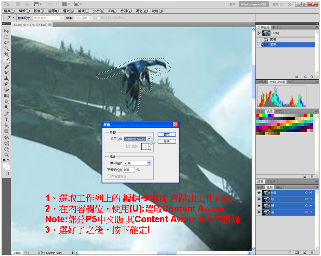
Task: Select the Move tool
Action: click(6, 31)
